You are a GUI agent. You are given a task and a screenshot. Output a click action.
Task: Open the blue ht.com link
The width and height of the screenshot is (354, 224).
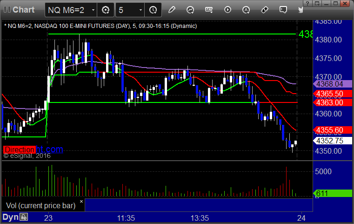pyautogui.click(x=49, y=149)
